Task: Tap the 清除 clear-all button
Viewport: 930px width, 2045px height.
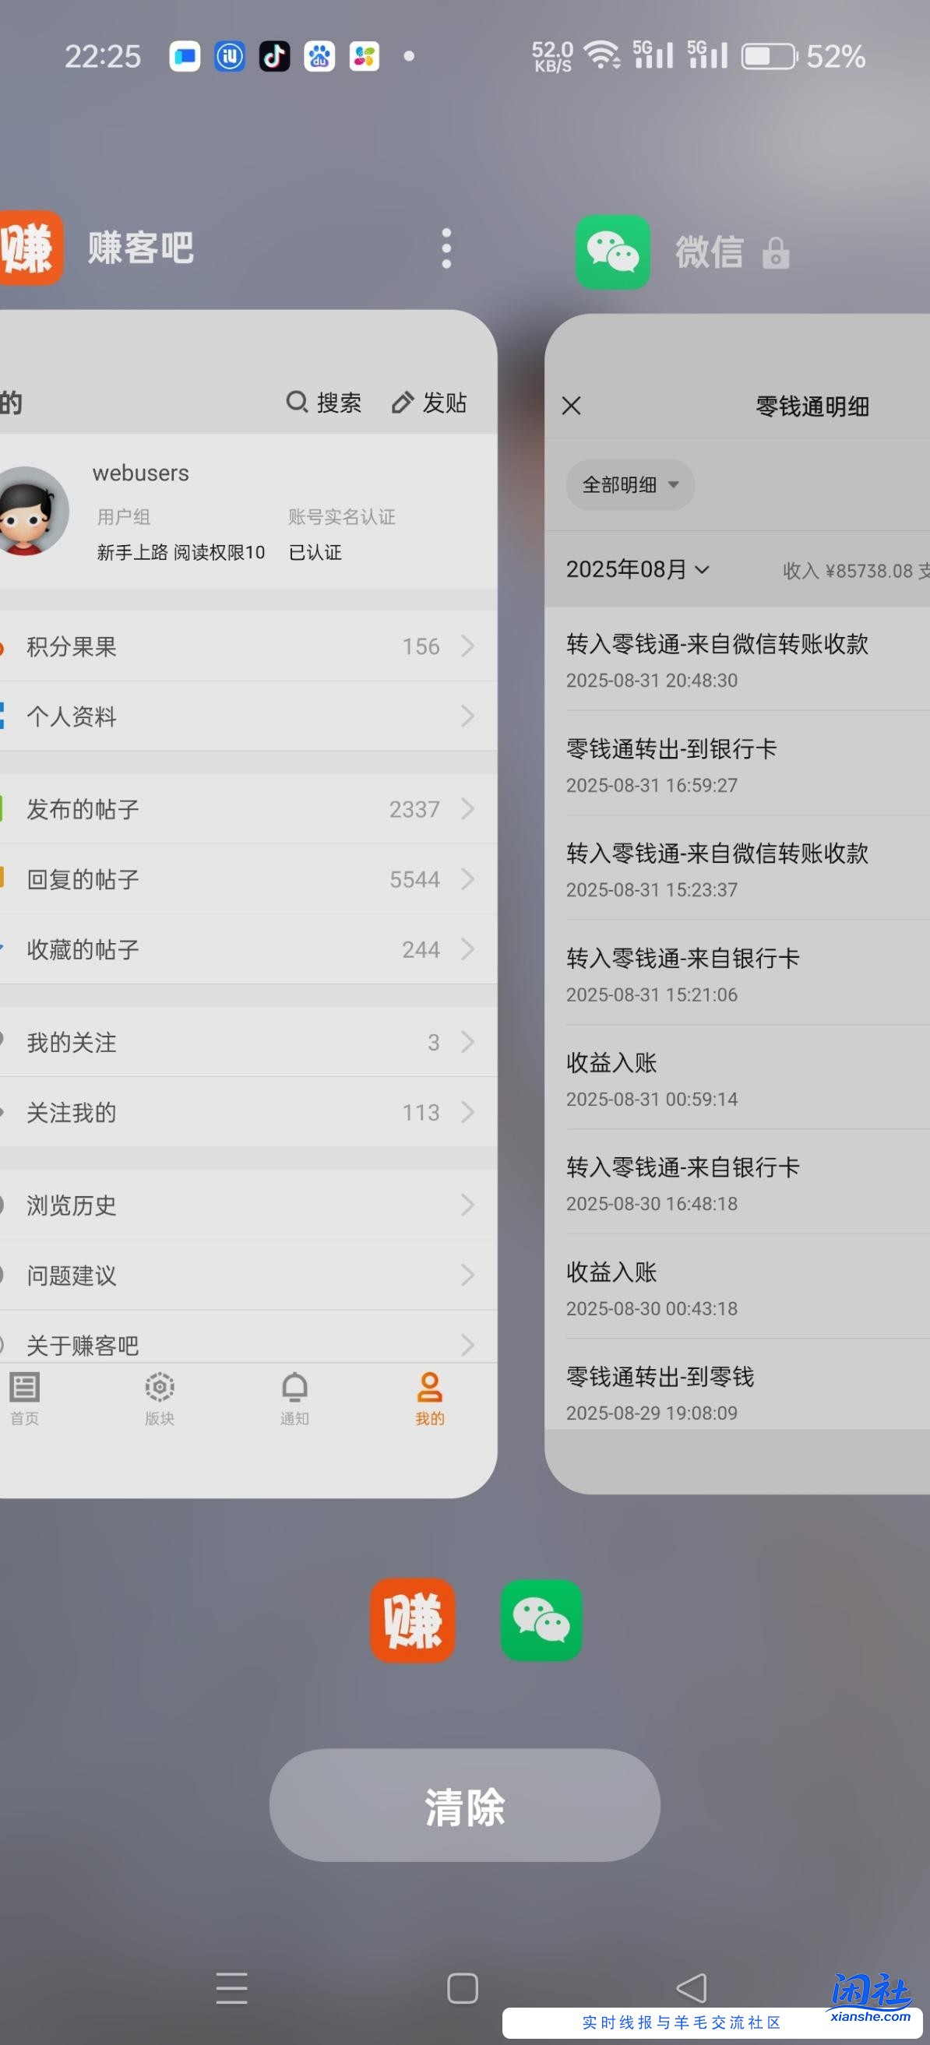Action: (464, 1805)
